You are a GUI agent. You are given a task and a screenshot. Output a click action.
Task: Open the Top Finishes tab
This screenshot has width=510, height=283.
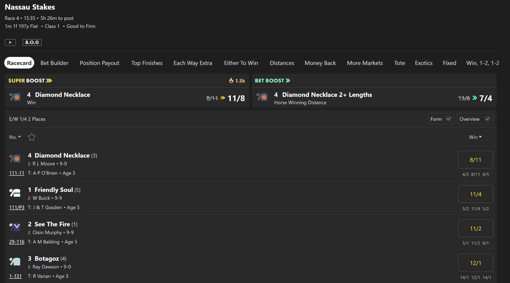pyautogui.click(x=147, y=63)
